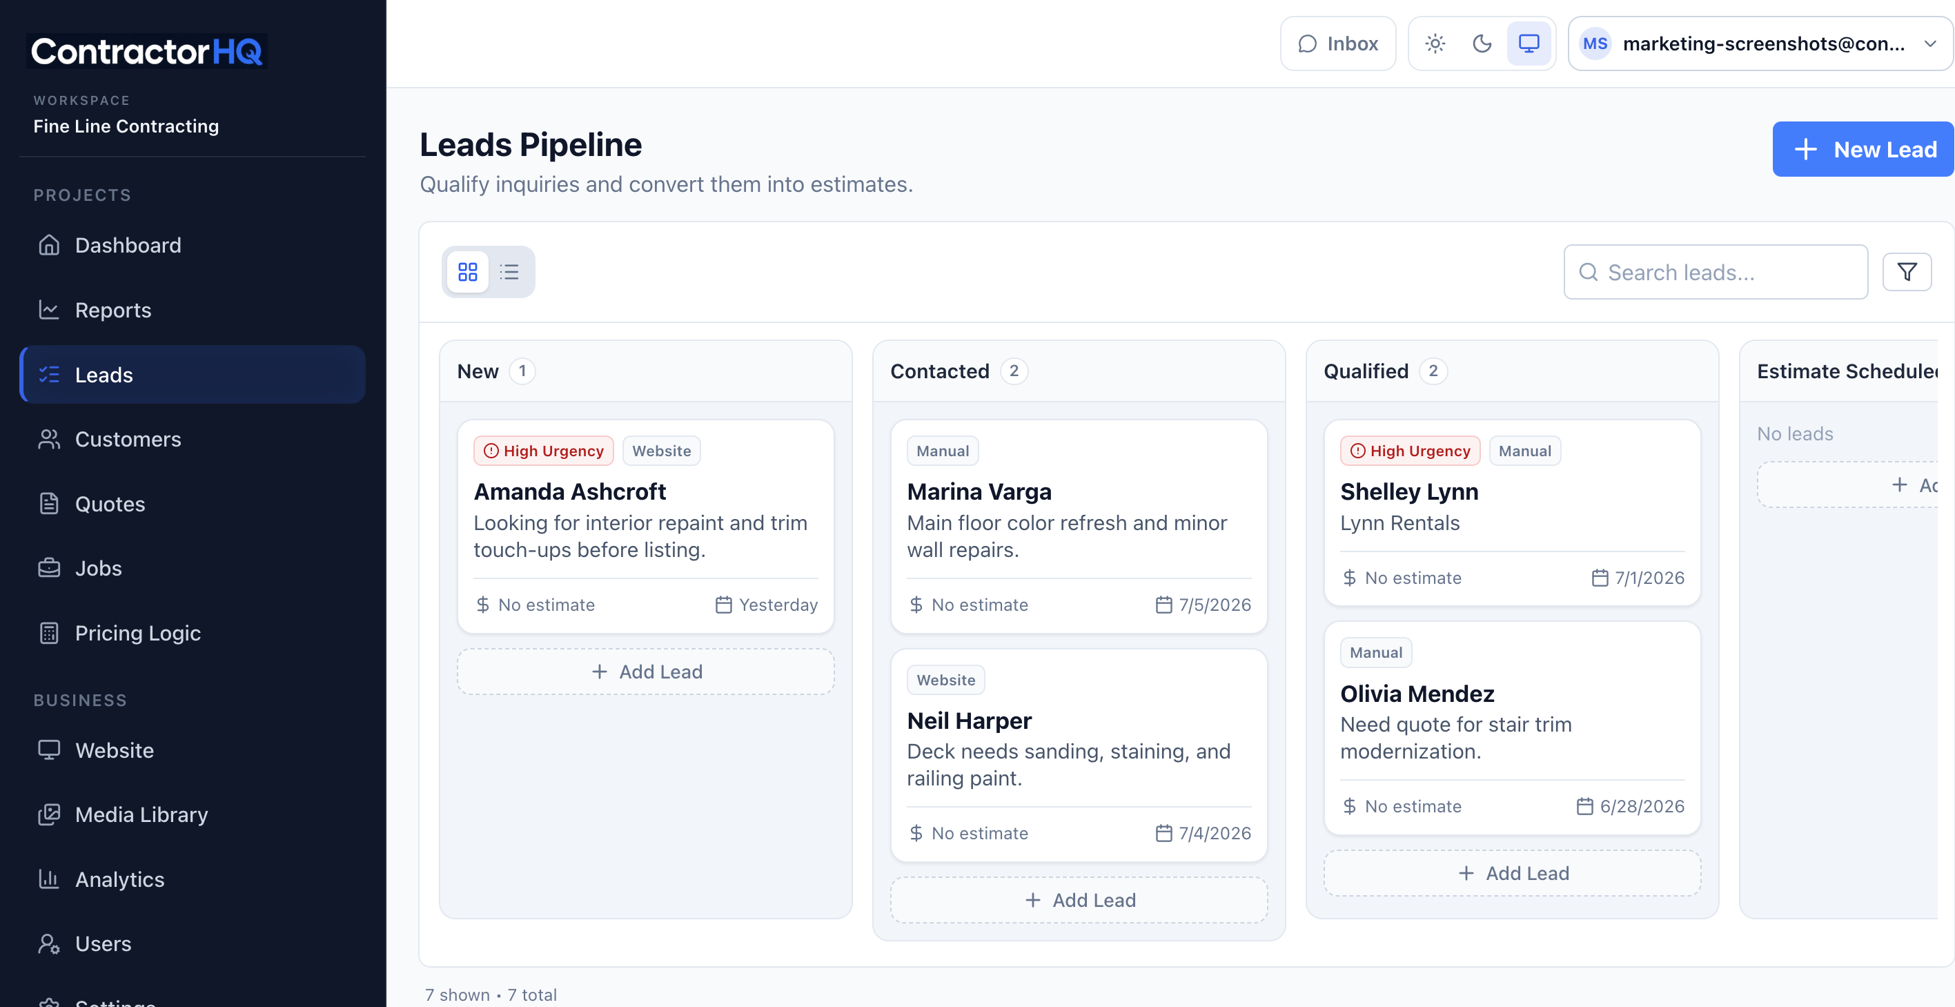Switch to board grid view
The width and height of the screenshot is (1955, 1007).
pos(467,272)
